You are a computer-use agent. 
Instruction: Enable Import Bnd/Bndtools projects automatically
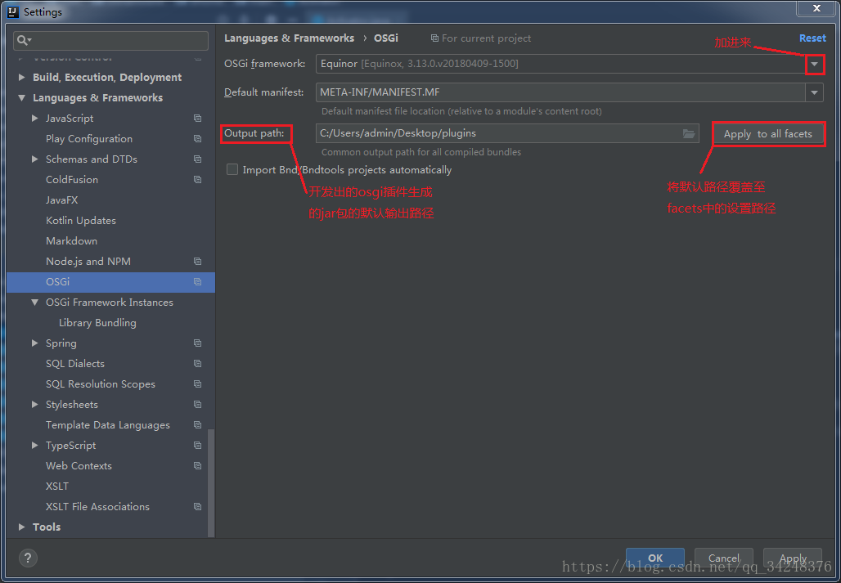(x=232, y=169)
